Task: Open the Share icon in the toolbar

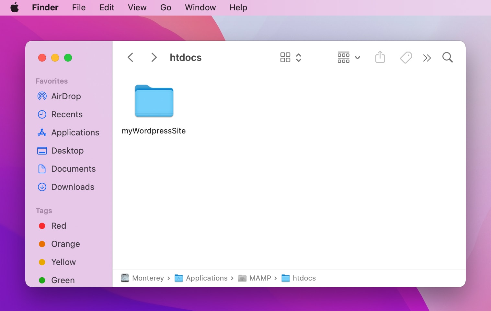Action: 380,57
